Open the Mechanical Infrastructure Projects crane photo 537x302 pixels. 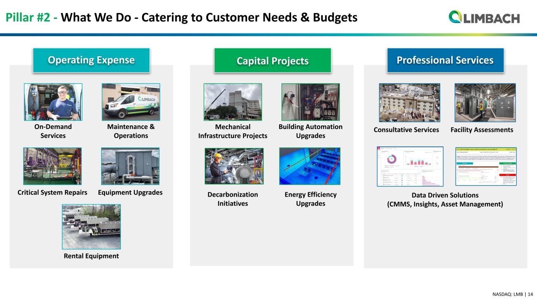click(233, 102)
